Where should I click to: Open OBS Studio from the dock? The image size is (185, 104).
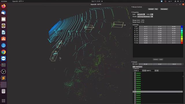coord(3,71)
